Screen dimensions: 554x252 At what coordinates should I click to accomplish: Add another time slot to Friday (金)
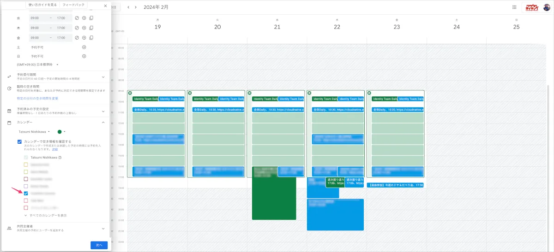(x=84, y=38)
